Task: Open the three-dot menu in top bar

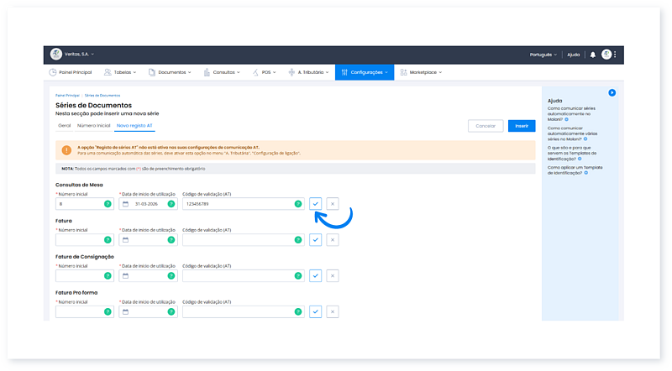Action: [x=615, y=55]
